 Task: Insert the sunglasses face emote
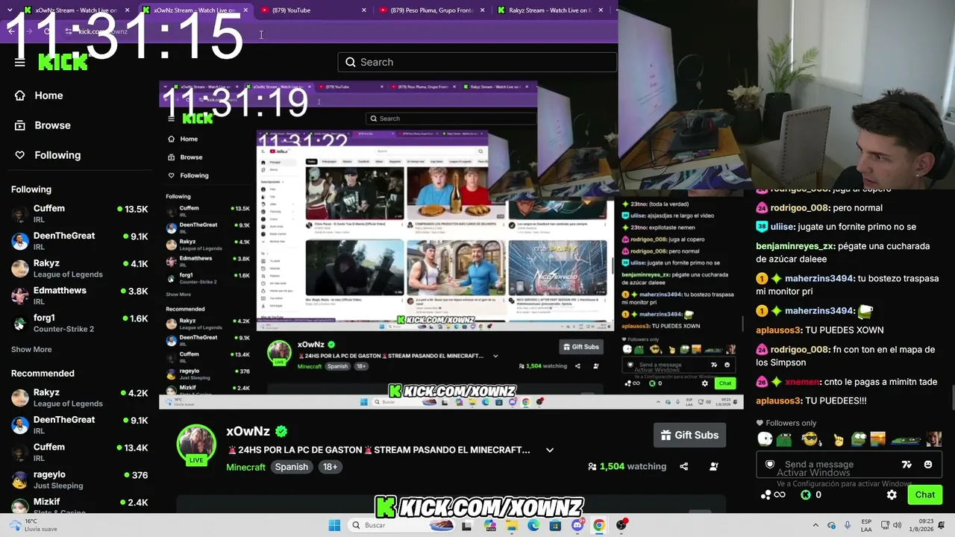point(810,439)
